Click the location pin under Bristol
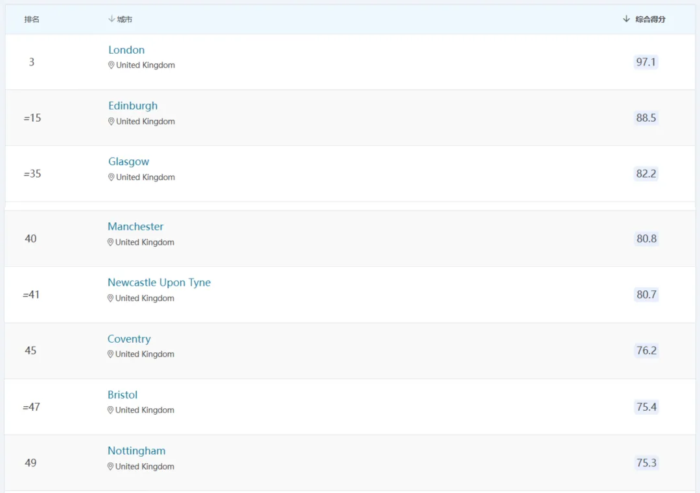 pyautogui.click(x=110, y=410)
